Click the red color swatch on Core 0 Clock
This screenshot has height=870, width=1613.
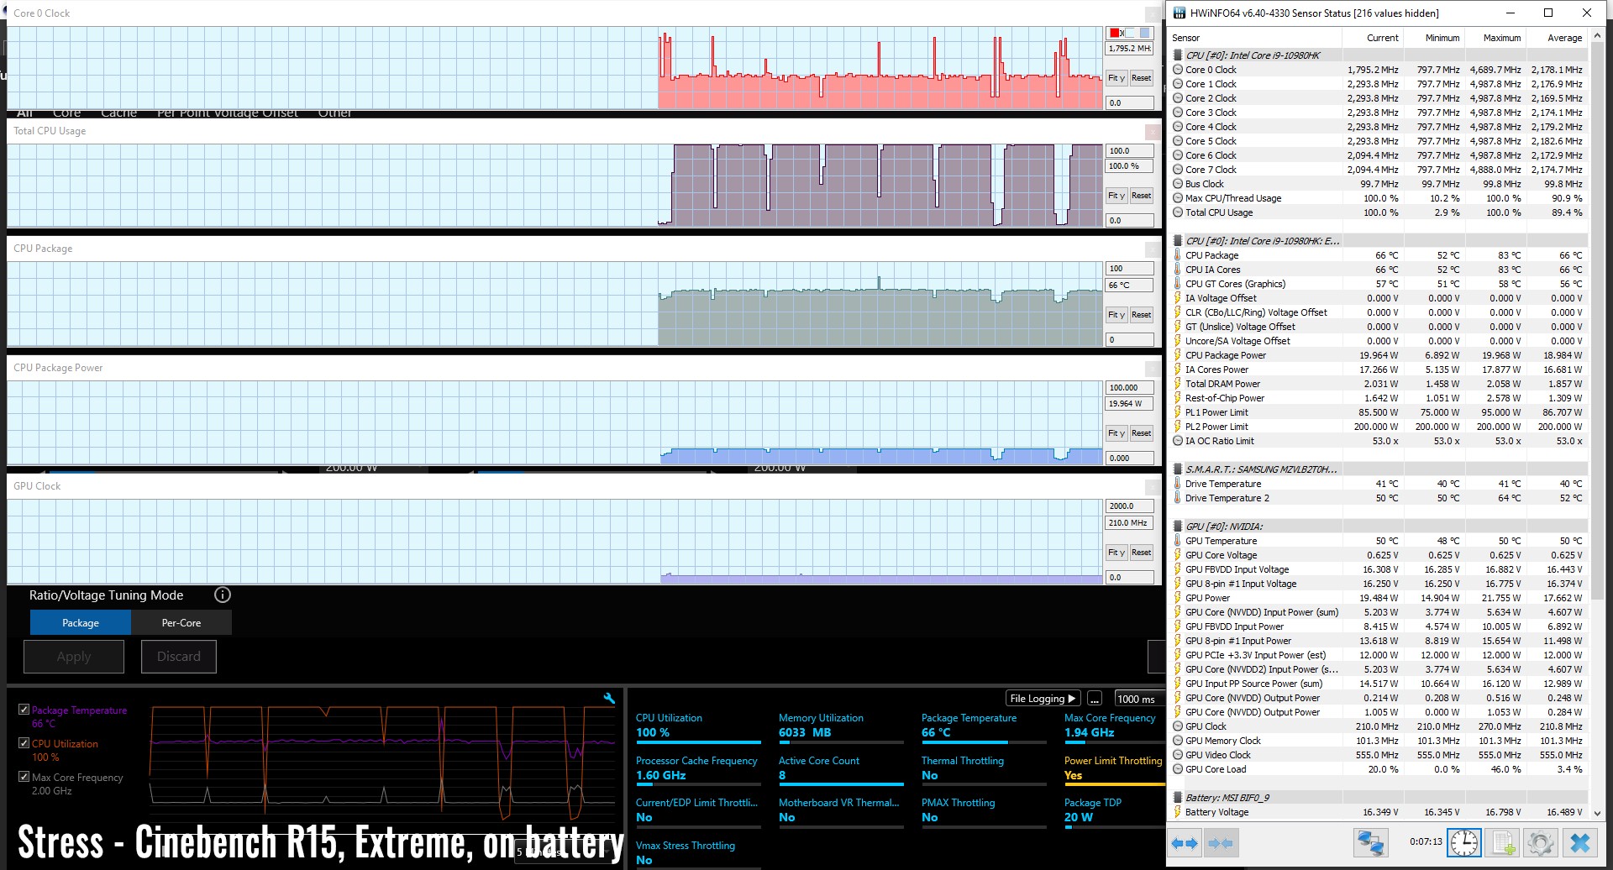pos(1114,33)
